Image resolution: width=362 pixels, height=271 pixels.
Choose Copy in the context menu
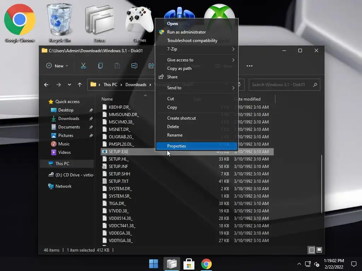pos(197,107)
